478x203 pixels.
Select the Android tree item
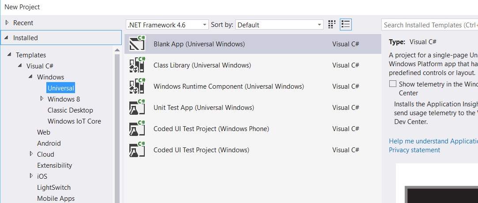point(49,143)
